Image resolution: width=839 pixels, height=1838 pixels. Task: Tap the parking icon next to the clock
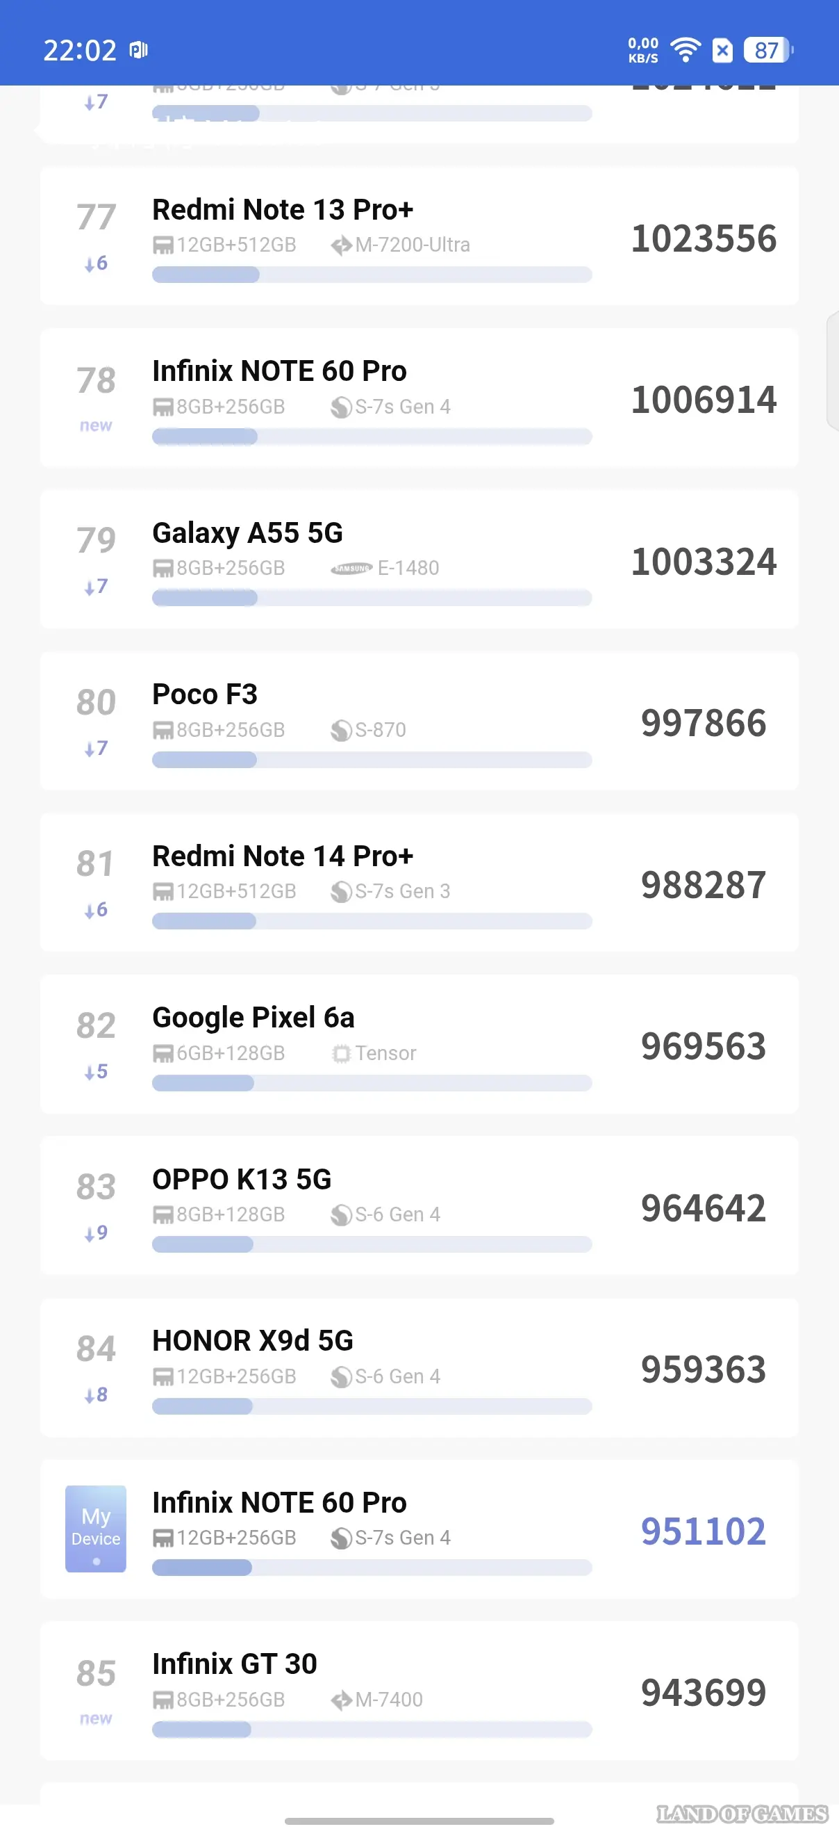point(138,50)
